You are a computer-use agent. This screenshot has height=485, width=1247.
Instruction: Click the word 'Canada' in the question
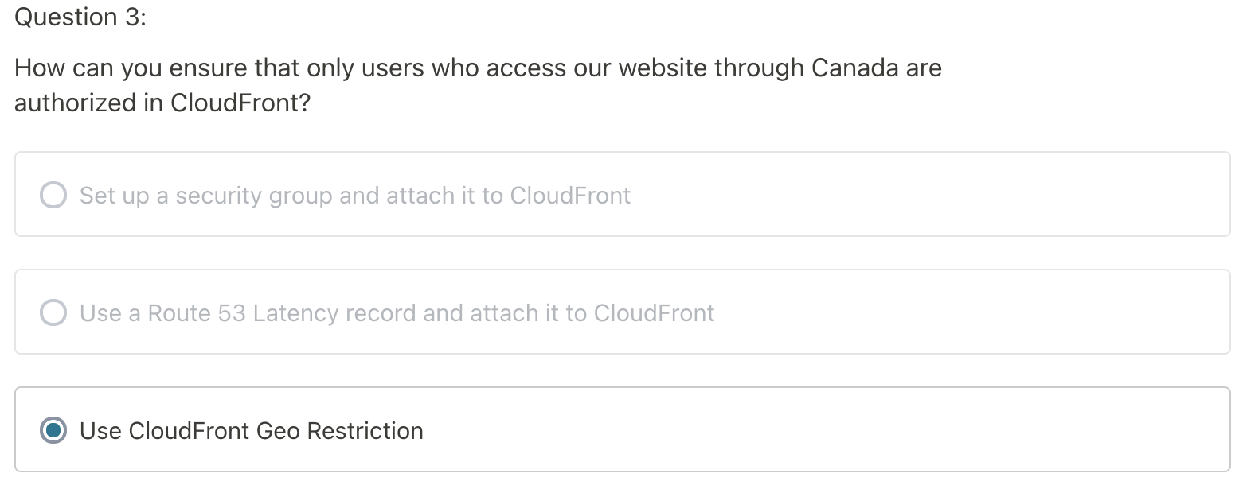(x=855, y=68)
